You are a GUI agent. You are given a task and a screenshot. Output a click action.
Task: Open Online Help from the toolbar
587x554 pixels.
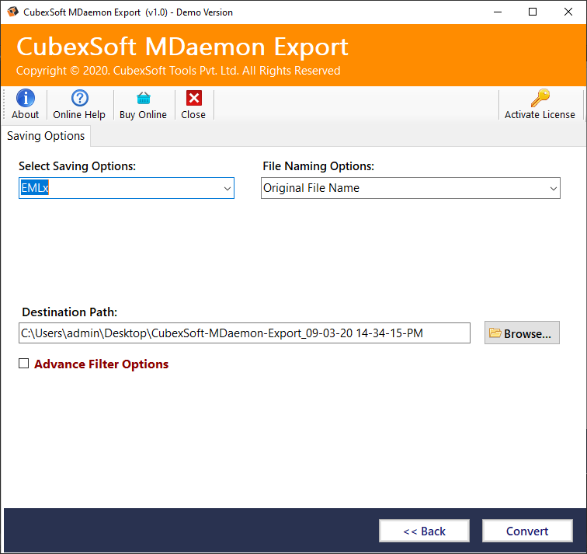[x=79, y=99]
